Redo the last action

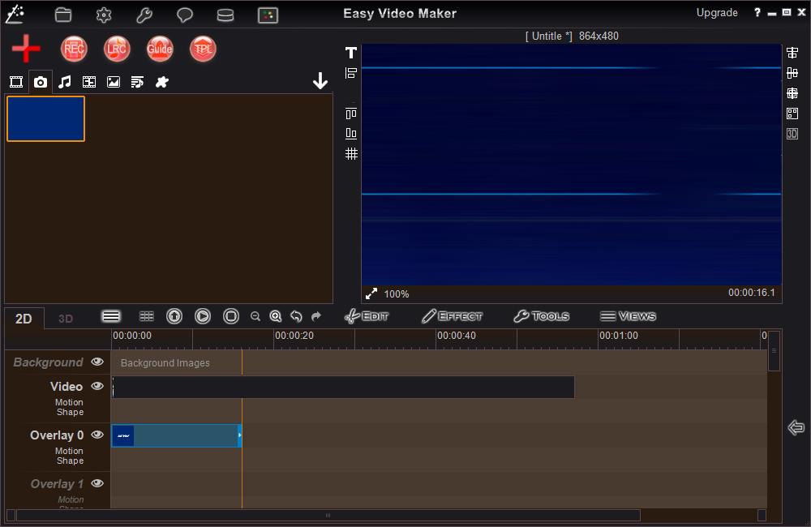(316, 316)
